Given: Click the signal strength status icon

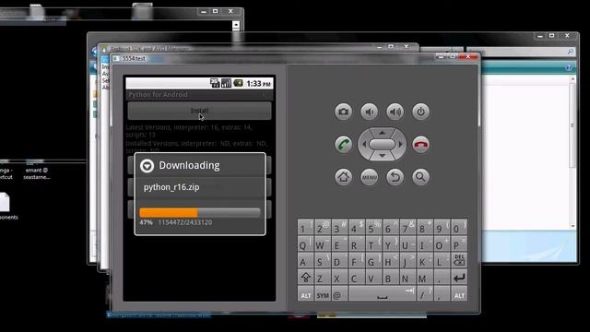Looking at the screenshot, I should 226,83.
